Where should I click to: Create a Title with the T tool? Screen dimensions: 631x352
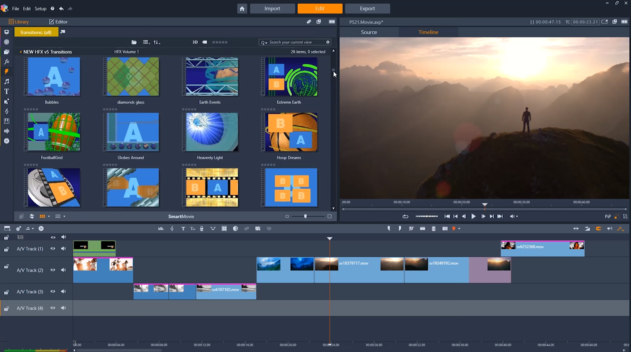(x=183, y=229)
